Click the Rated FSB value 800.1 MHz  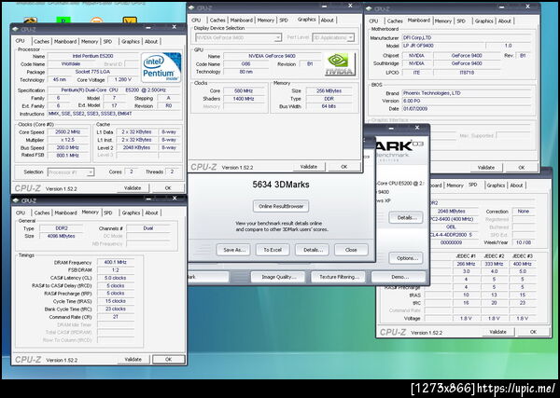tap(68, 156)
